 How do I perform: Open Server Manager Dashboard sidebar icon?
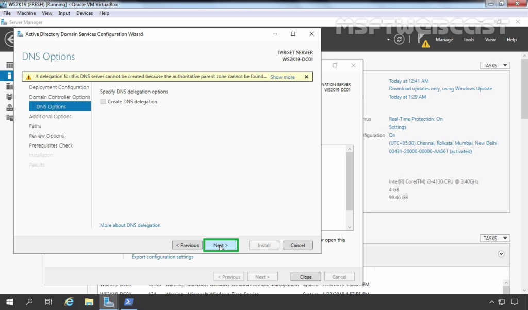tap(9, 65)
